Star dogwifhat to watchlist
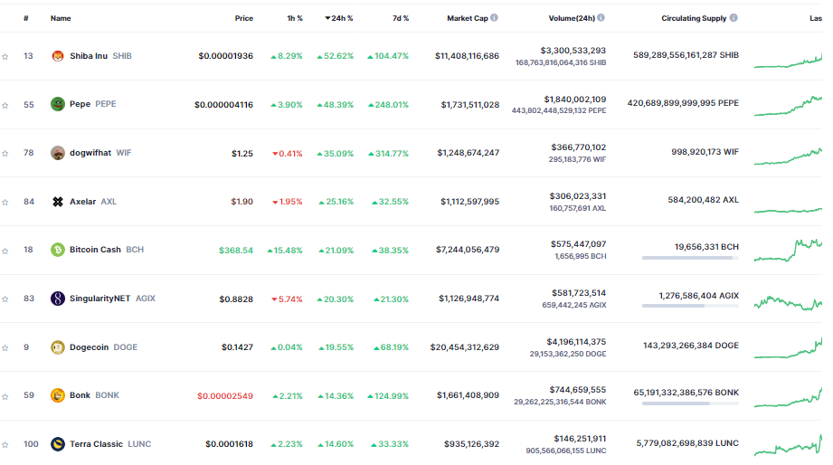Viewport: 833px width, 465px height. [5, 154]
